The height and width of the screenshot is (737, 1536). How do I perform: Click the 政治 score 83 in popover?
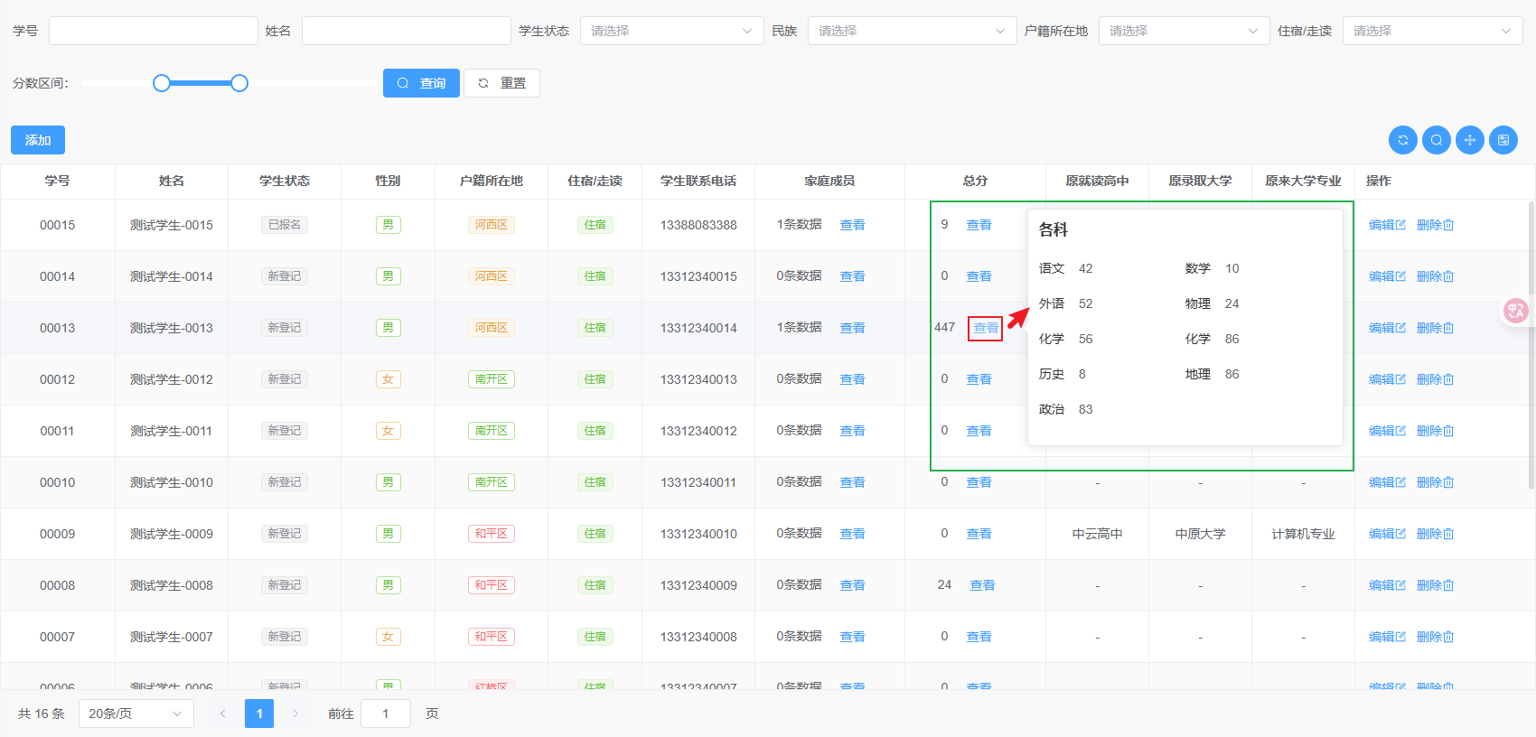(x=1085, y=409)
